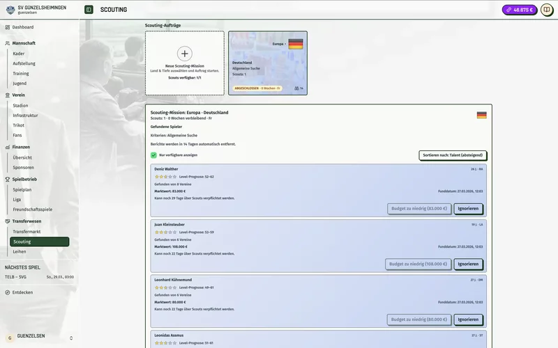
Task: Select the Deutschland scouting mission card
Action: pos(267,63)
